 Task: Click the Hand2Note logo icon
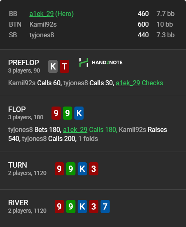click(x=83, y=62)
